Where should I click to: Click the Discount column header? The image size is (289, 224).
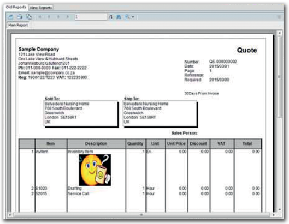point(198,144)
